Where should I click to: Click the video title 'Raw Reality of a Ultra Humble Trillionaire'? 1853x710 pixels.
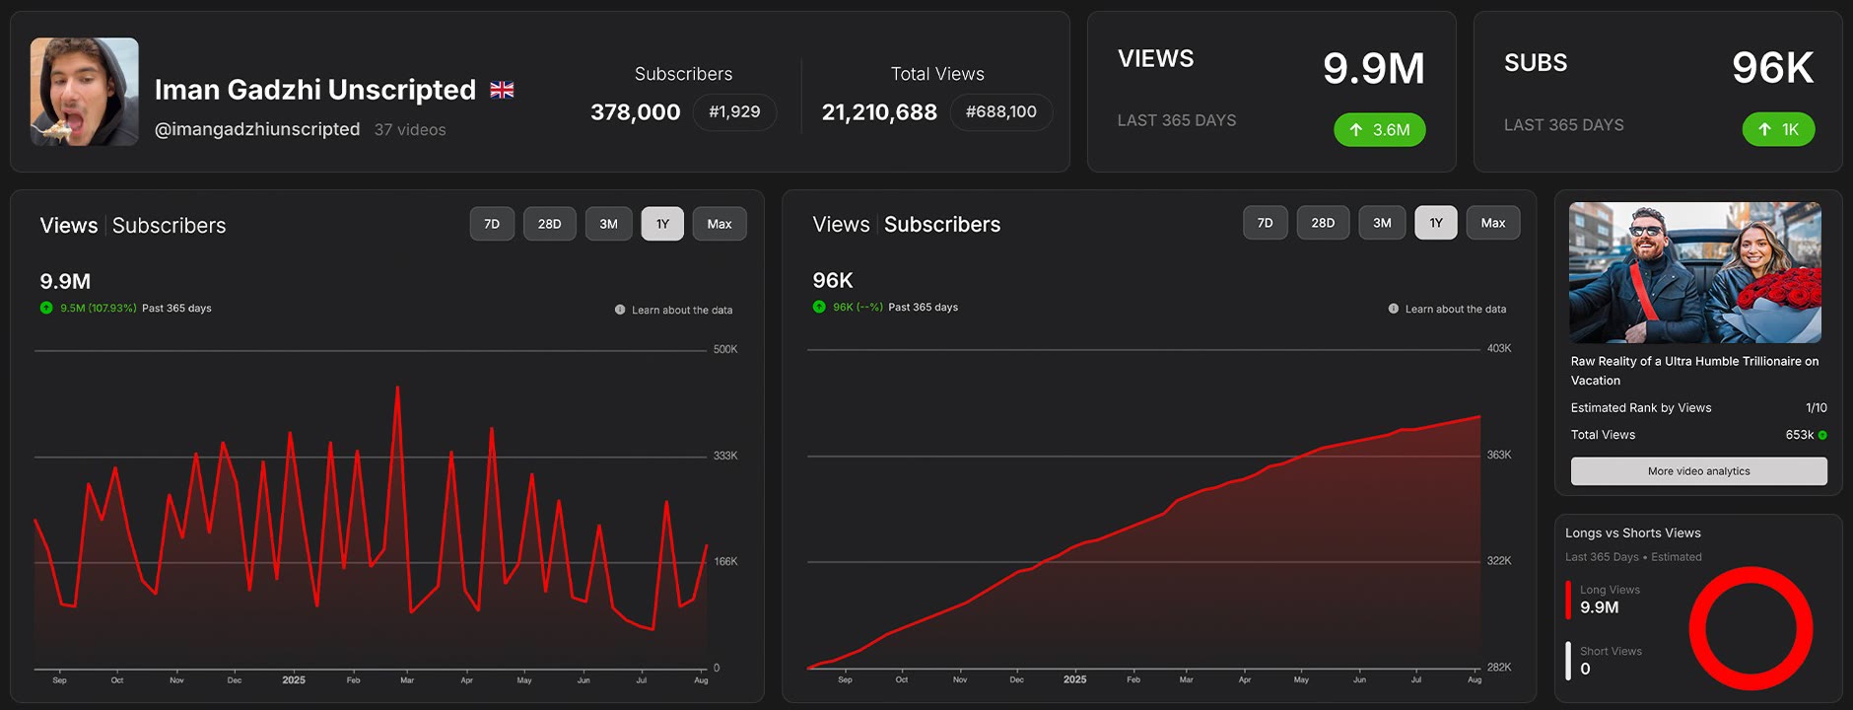(1695, 371)
